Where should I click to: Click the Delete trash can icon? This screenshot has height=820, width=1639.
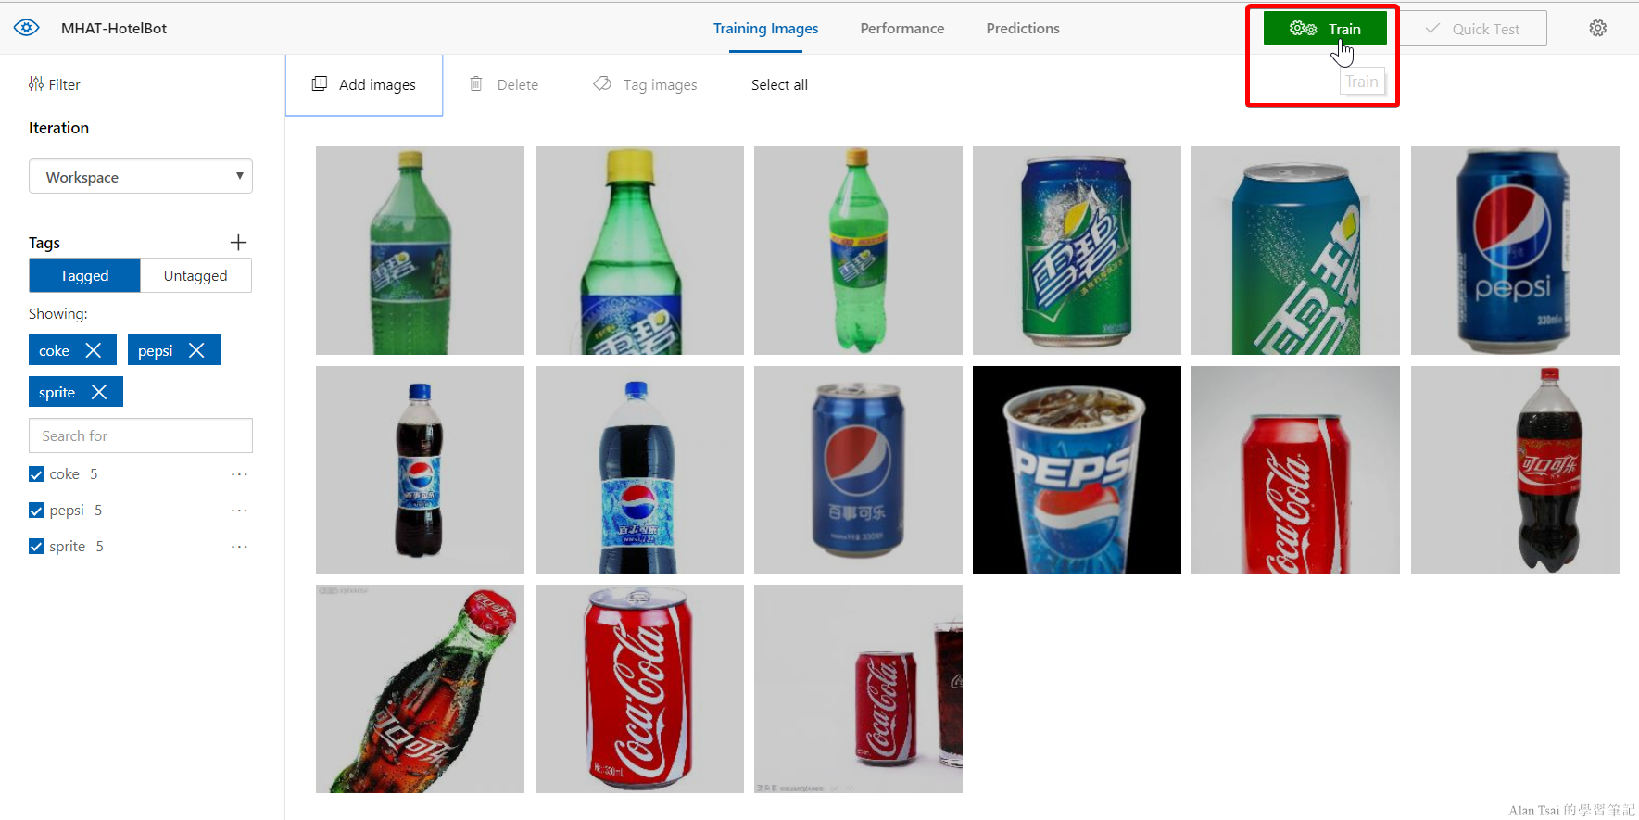[x=476, y=83]
